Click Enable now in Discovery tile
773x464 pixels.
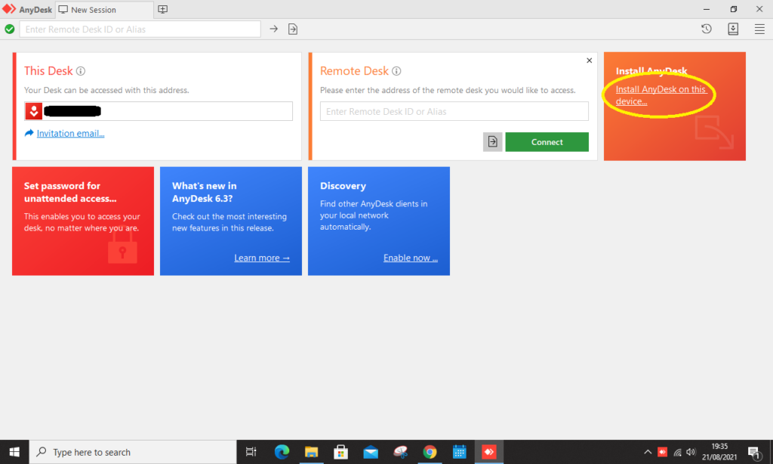point(411,258)
